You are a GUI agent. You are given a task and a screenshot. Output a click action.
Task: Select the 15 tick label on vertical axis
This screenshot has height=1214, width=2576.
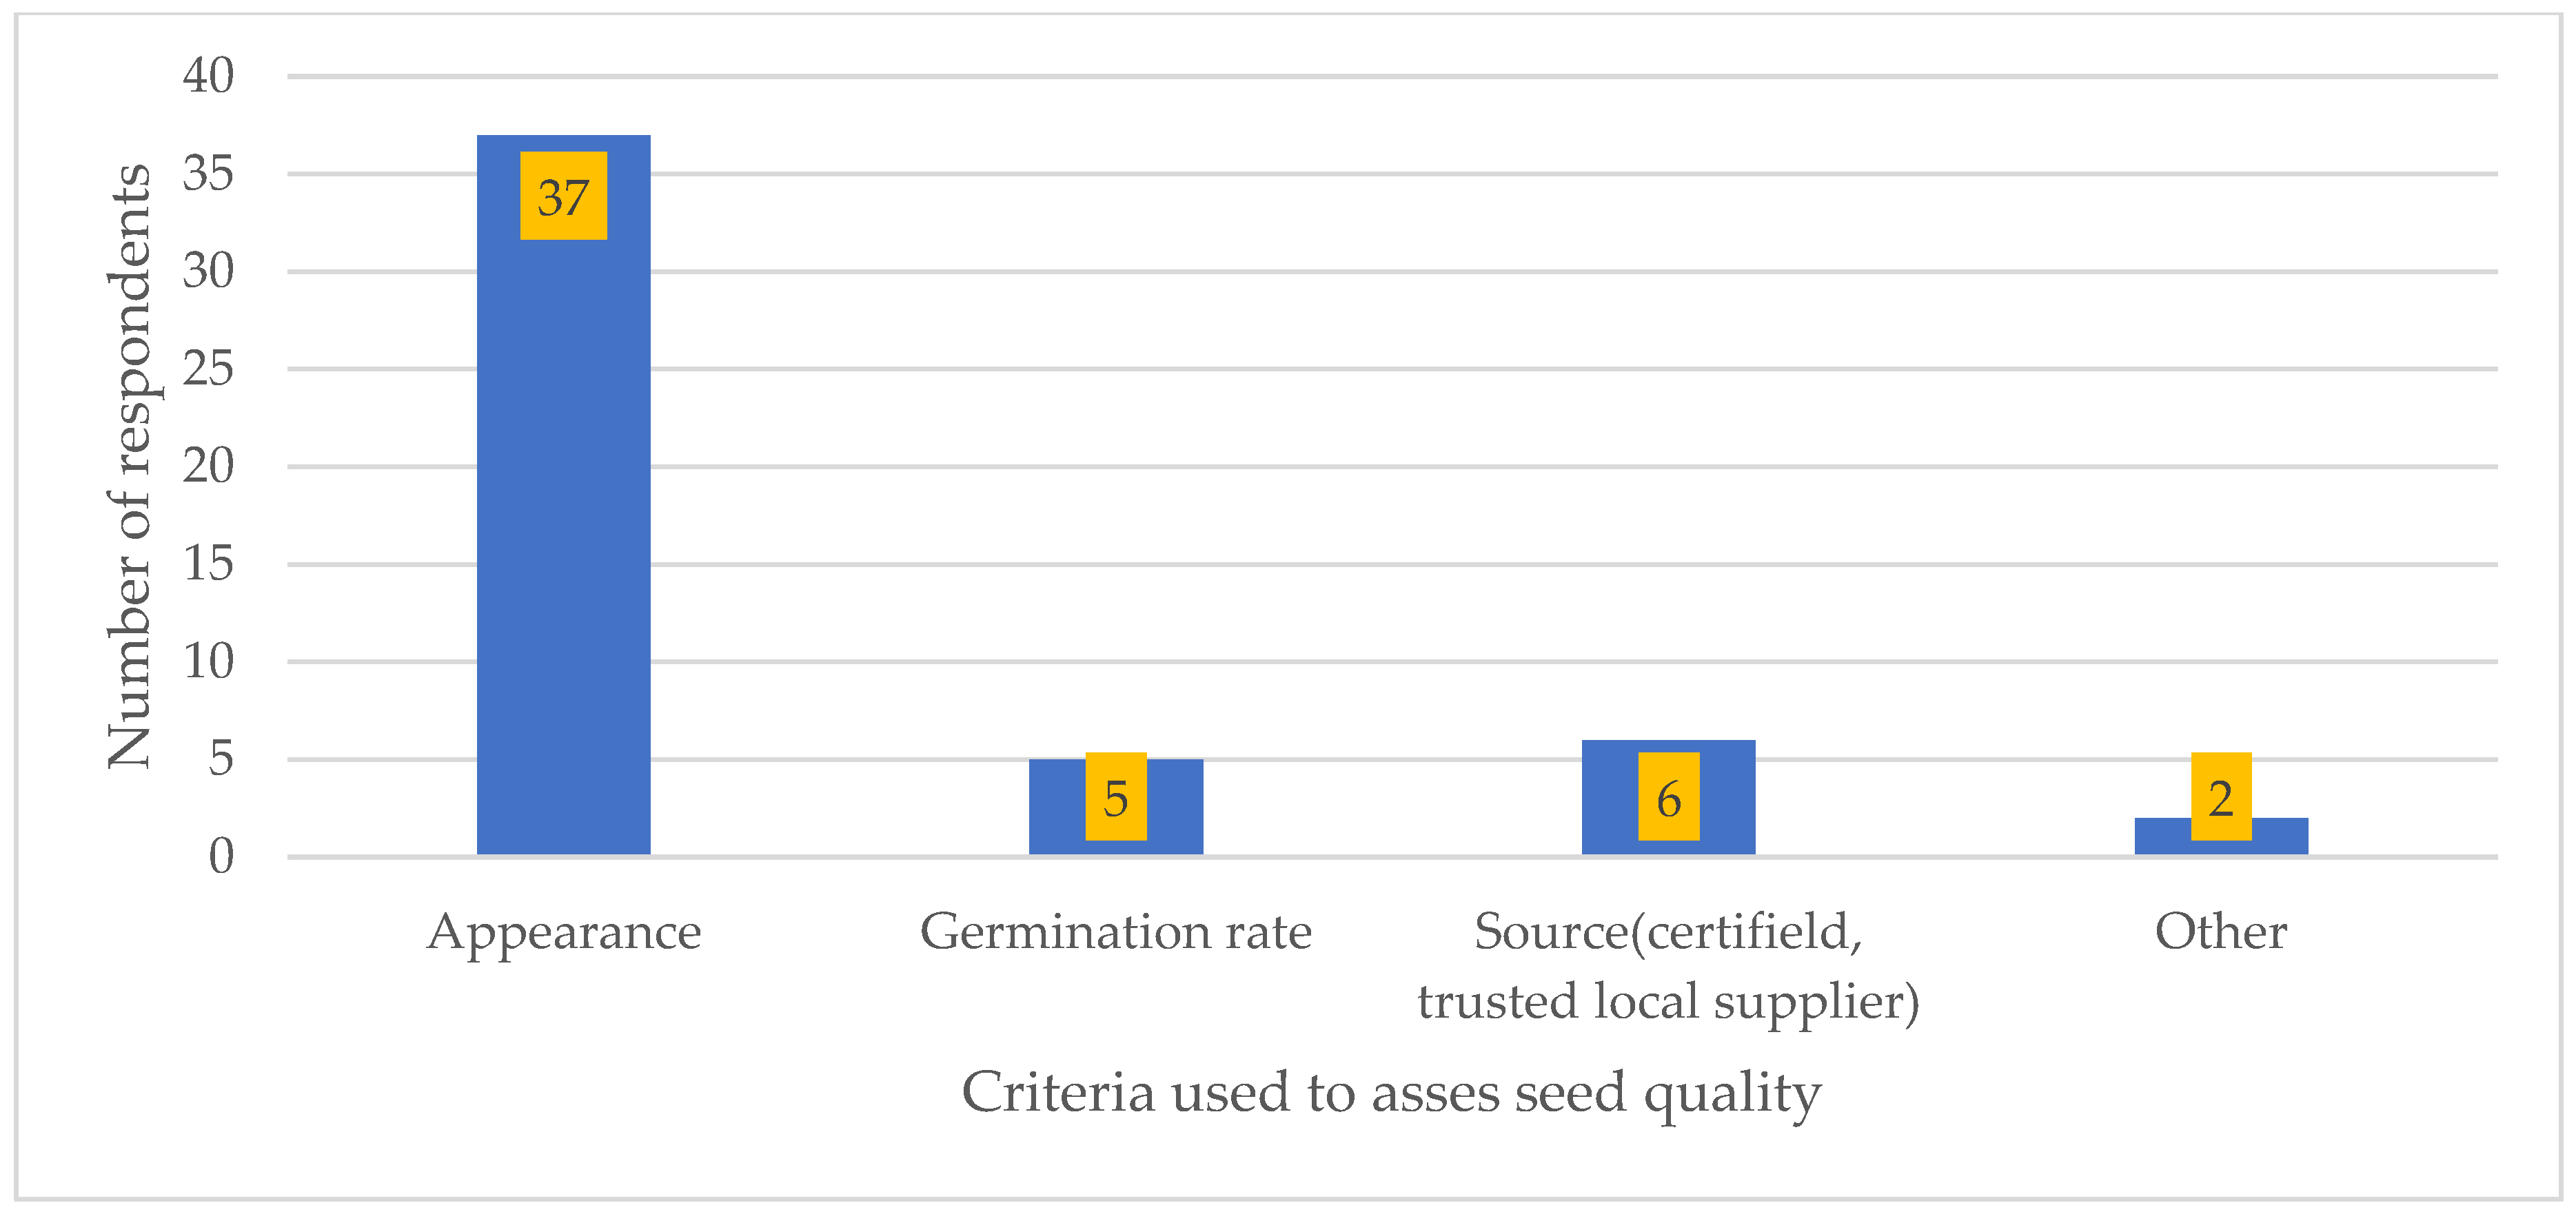(208, 564)
